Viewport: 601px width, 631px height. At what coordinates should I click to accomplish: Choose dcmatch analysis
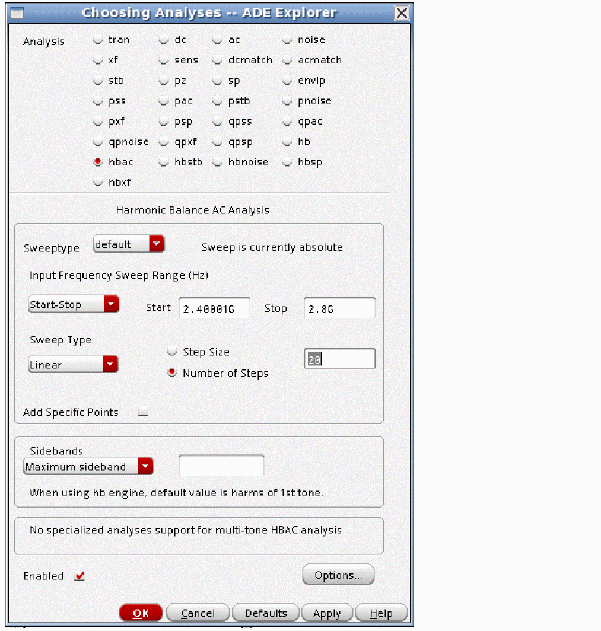[x=217, y=60]
